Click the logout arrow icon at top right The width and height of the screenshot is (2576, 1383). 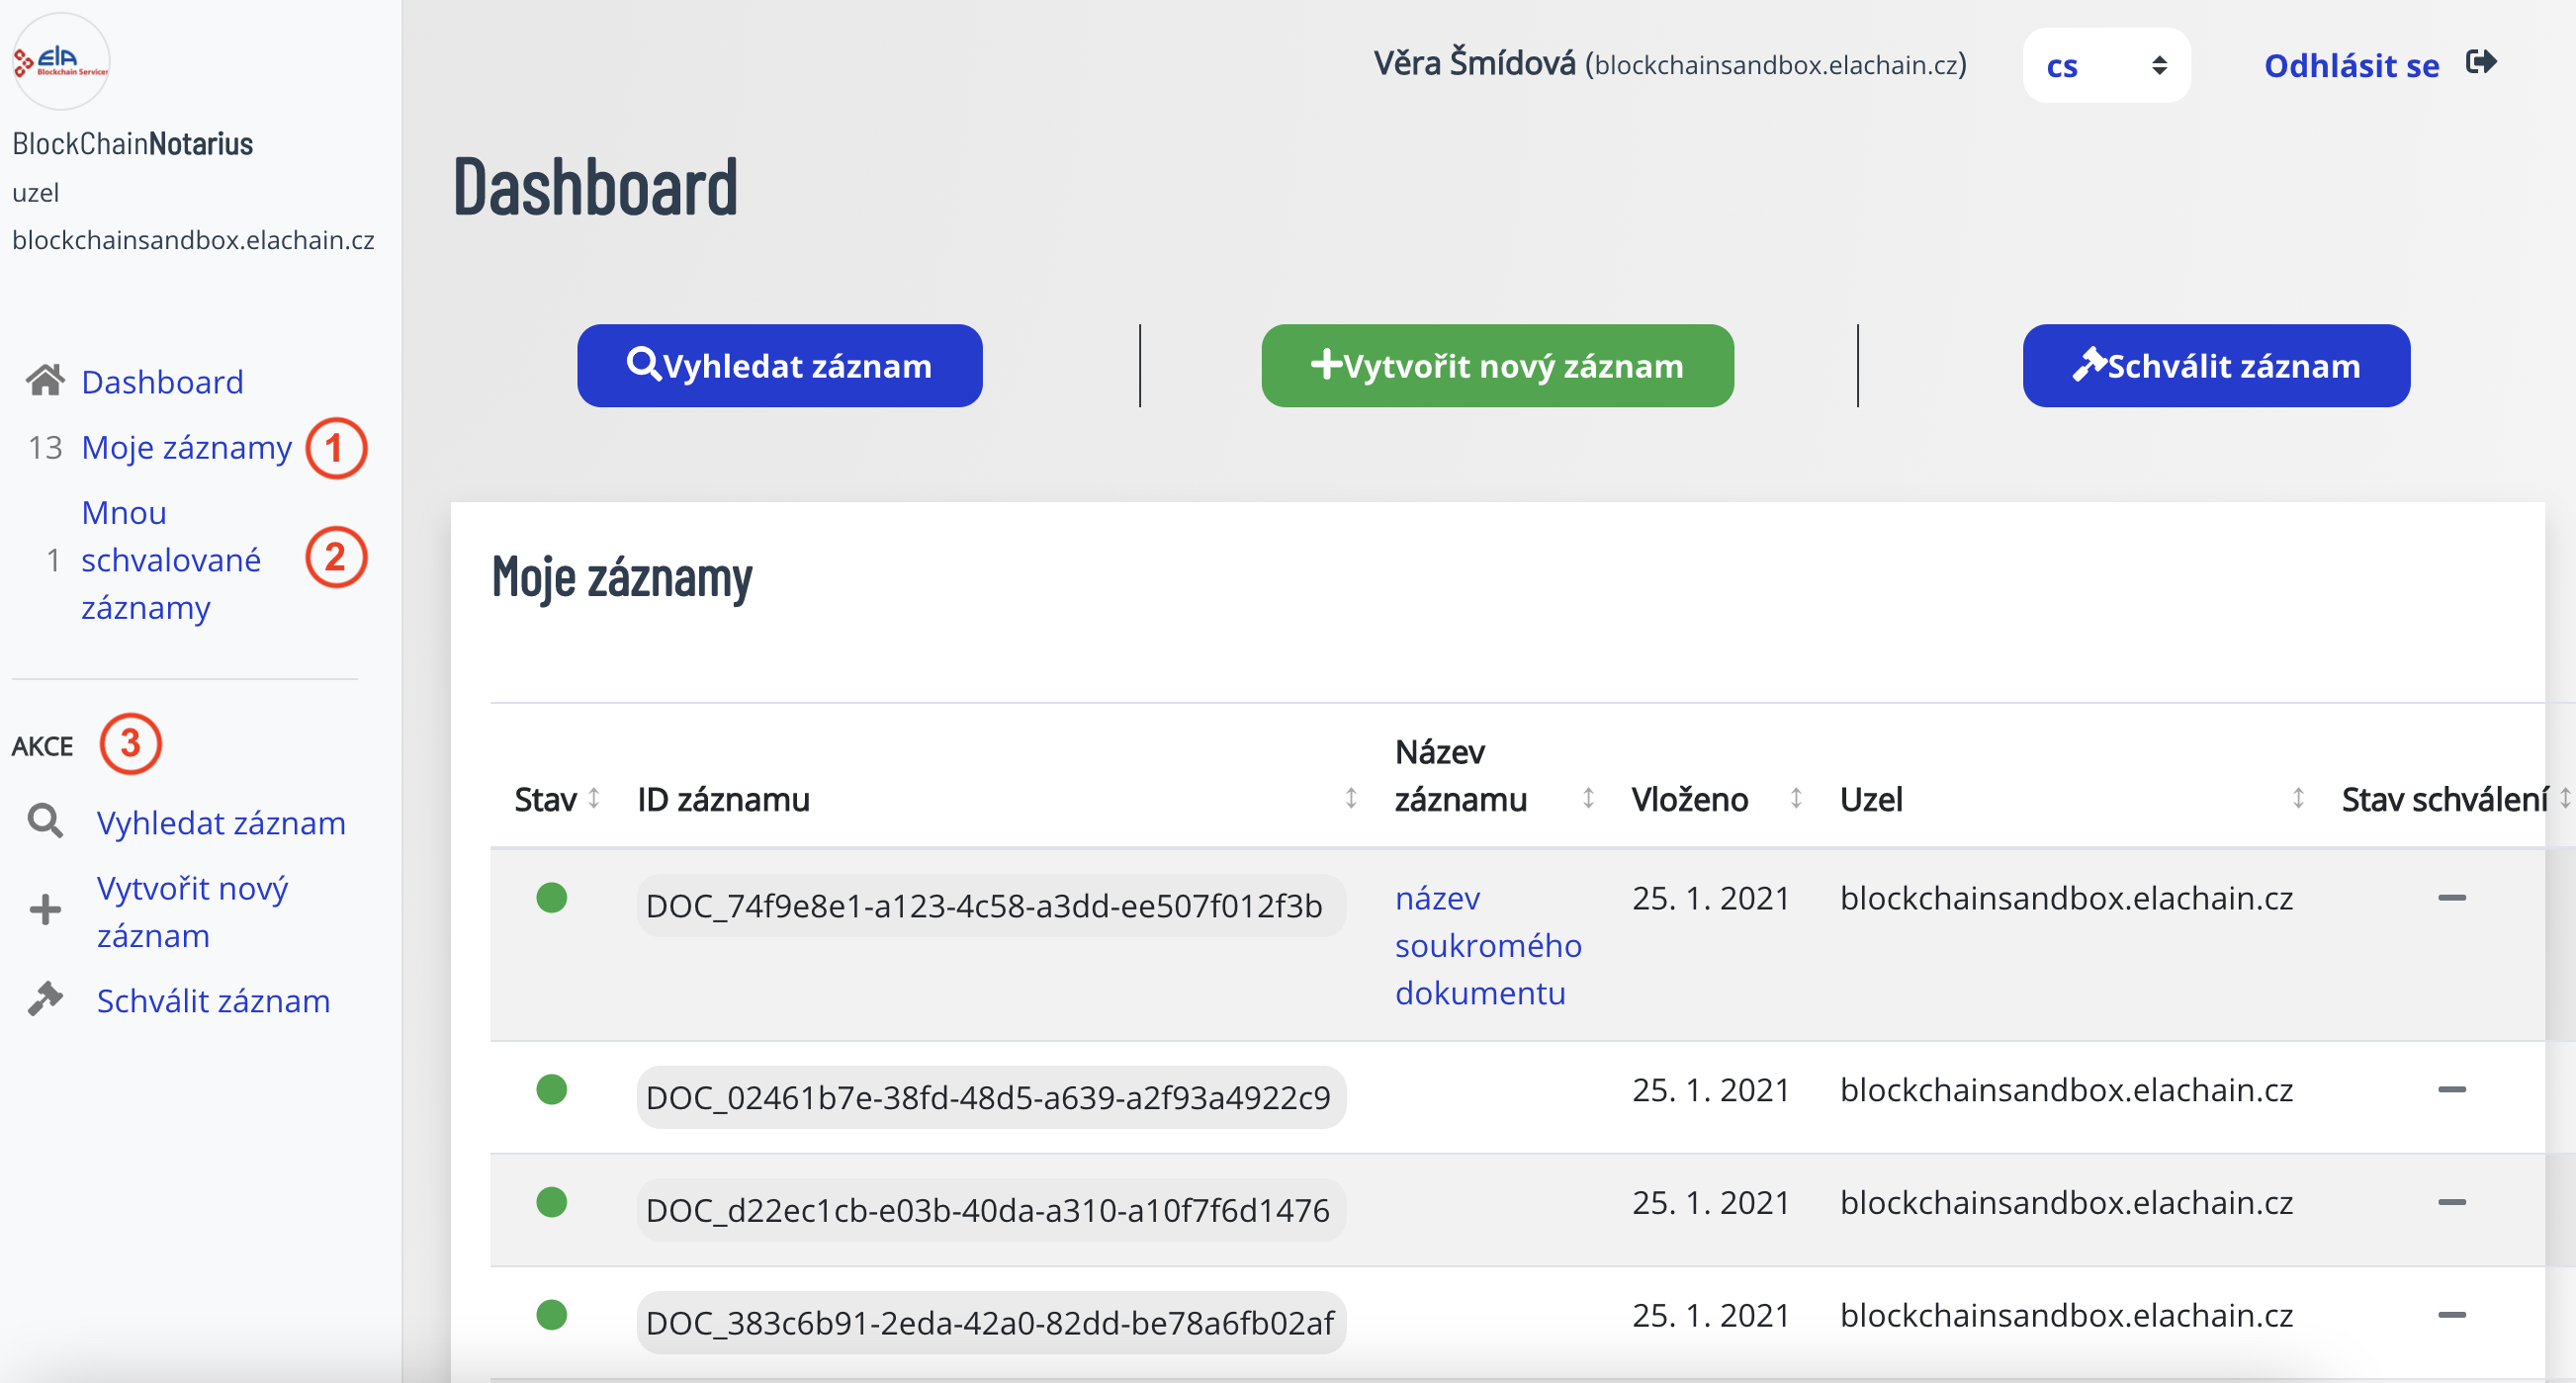pyautogui.click(x=2482, y=63)
